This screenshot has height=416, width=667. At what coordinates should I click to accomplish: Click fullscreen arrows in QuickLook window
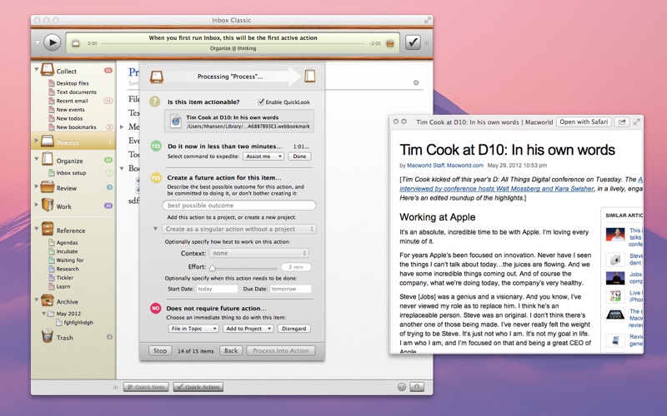click(x=636, y=121)
